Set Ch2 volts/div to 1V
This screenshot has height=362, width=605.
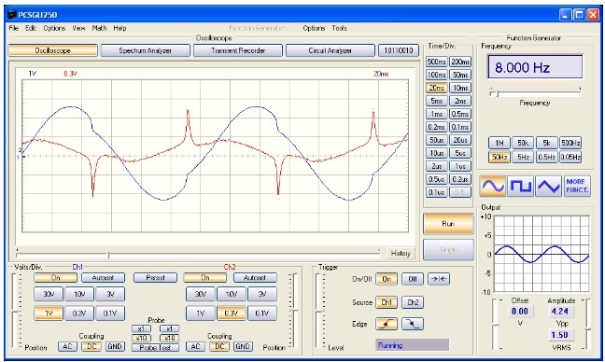[200, 313]
